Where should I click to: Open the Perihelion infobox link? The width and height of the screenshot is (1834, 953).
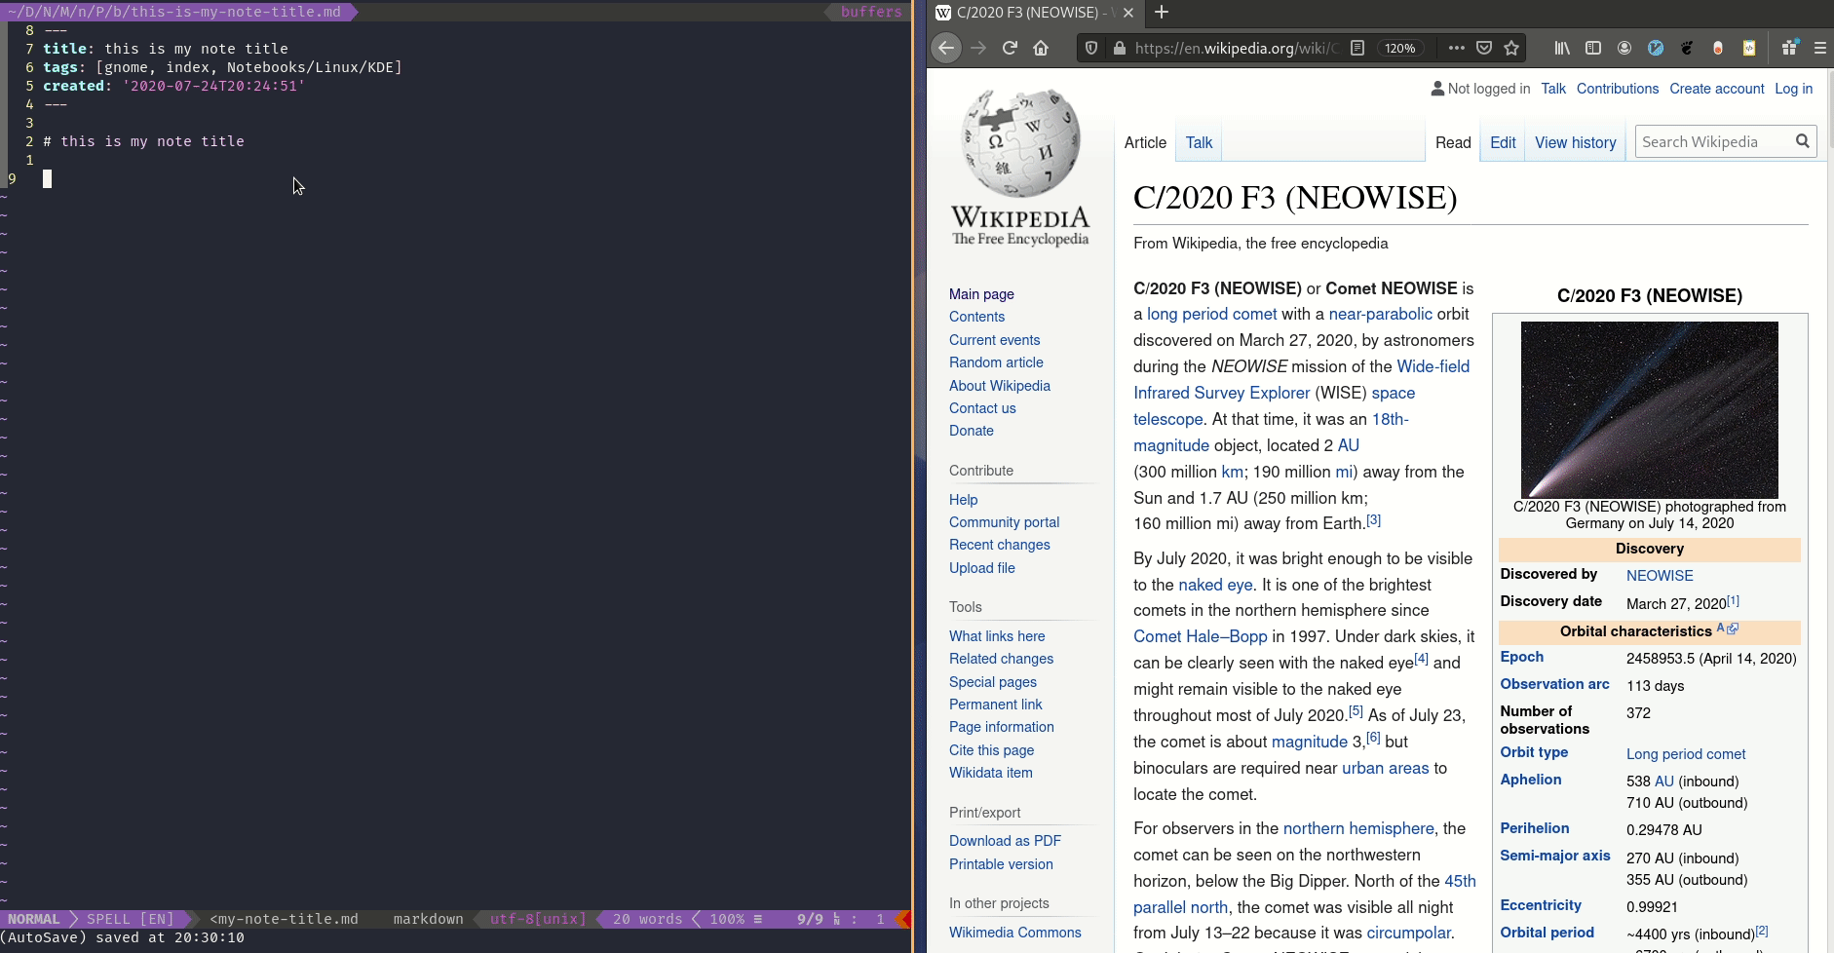point(1534,828)
